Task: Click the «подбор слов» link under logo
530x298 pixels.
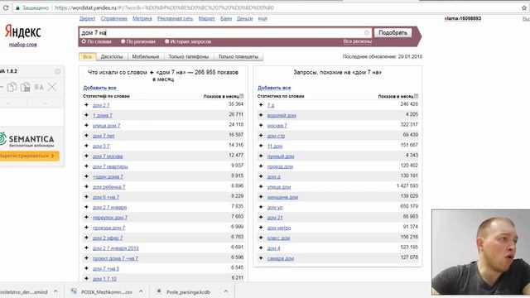Action: (x=23, y=45)
